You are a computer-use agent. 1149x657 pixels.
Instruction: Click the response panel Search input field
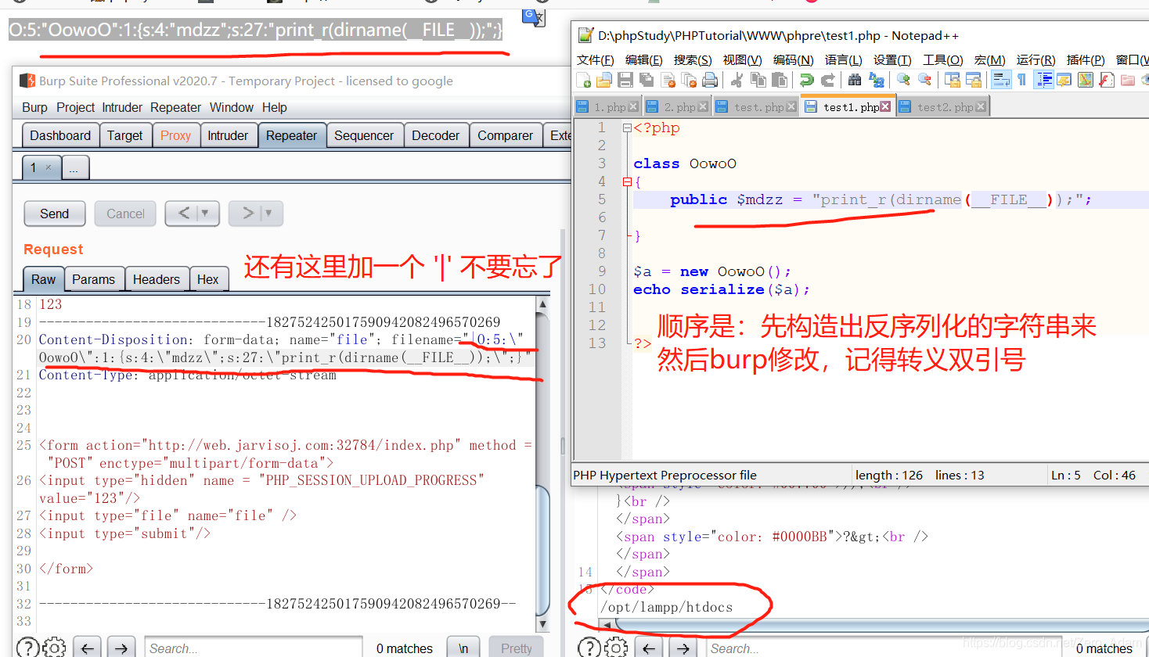pos(884,648)
